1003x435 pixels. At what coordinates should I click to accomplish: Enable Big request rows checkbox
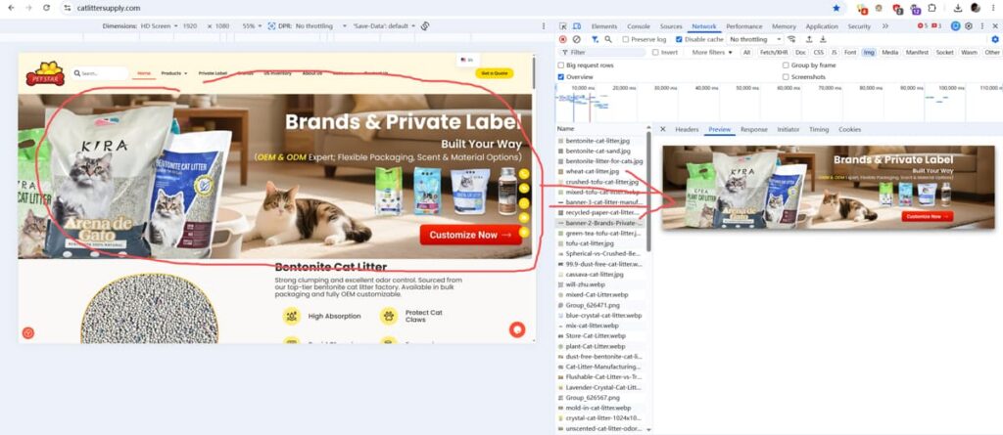click(x=561, y=65)
